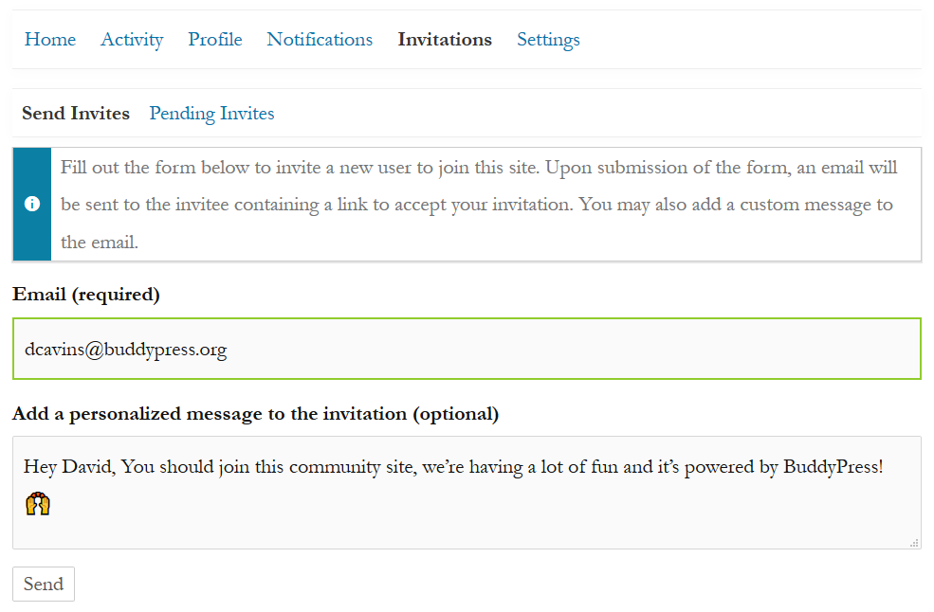
Task: Select the Invitations nav item
Action: pyautogui.click(x=445, y=40)
